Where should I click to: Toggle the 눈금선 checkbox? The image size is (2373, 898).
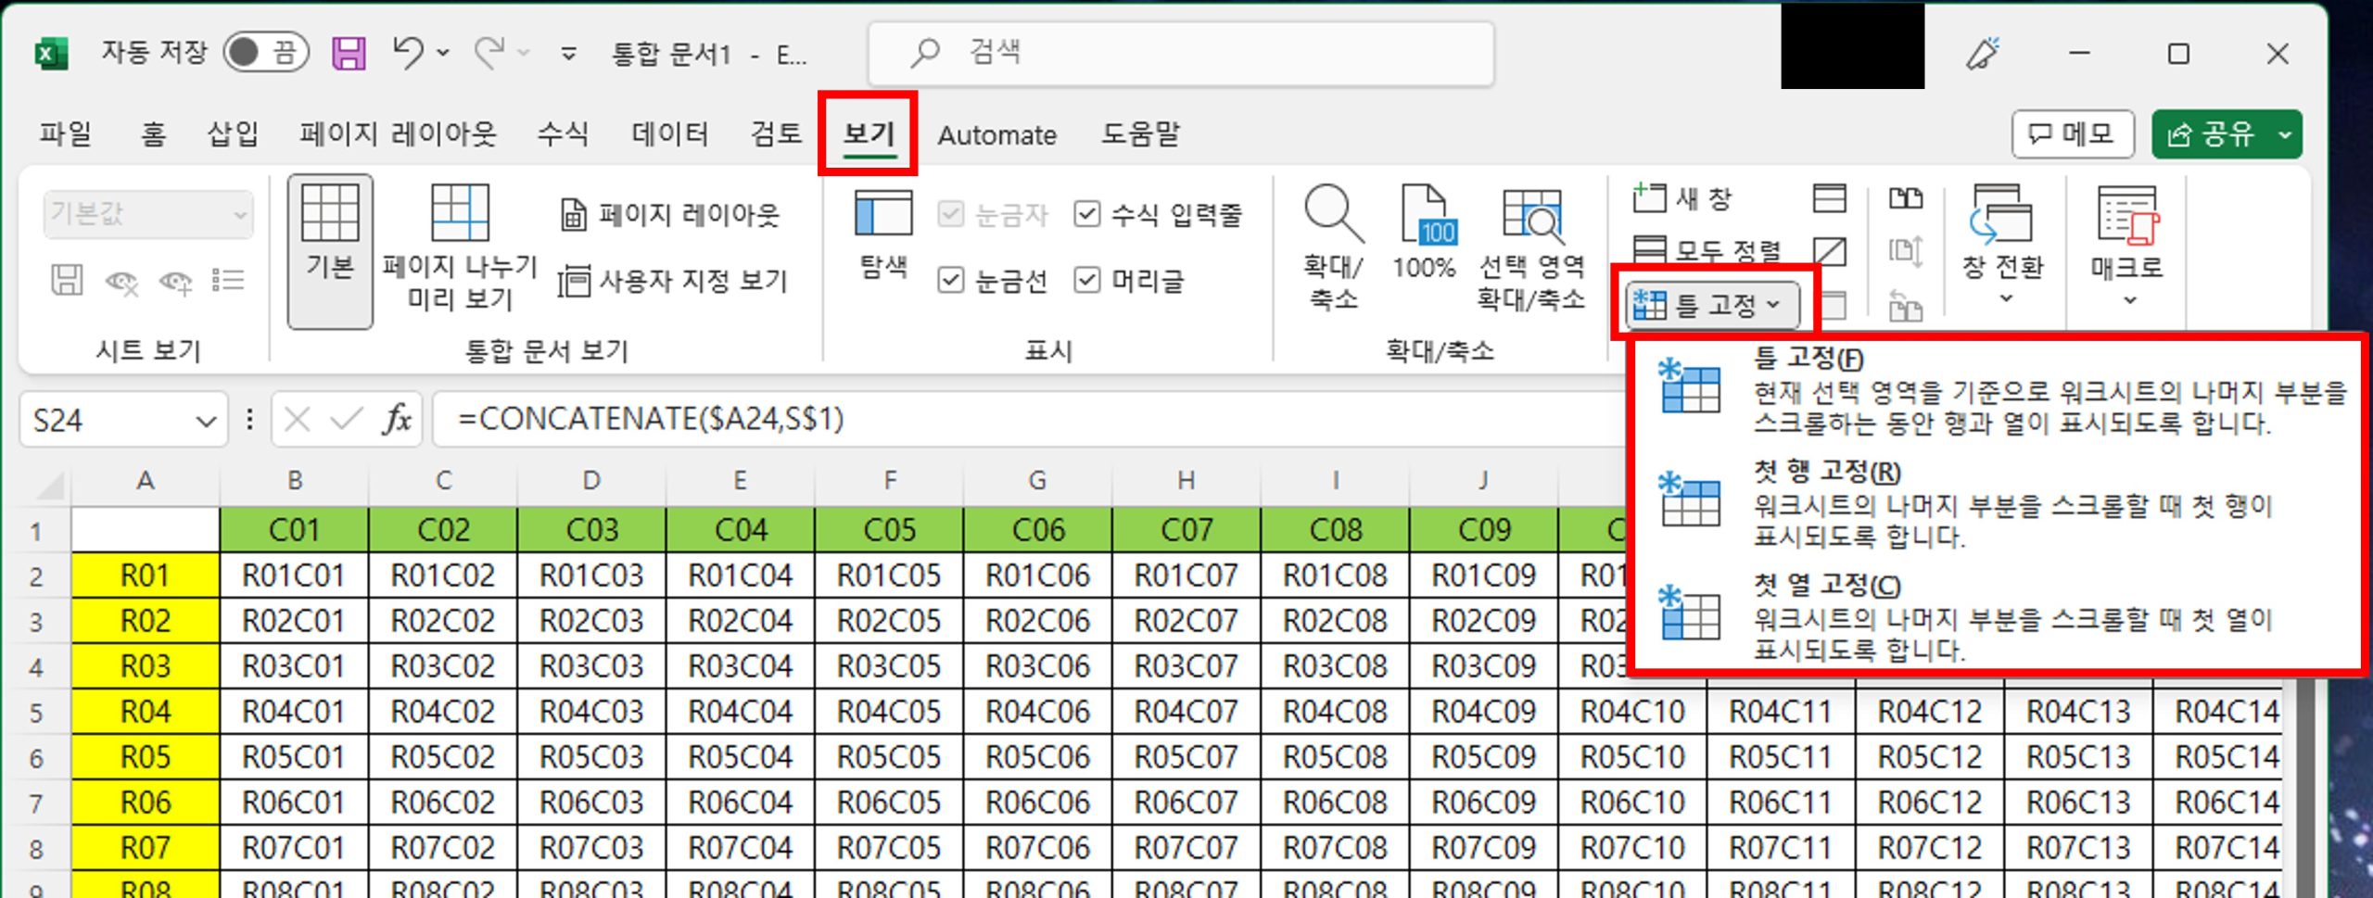[x=950, y=280]
